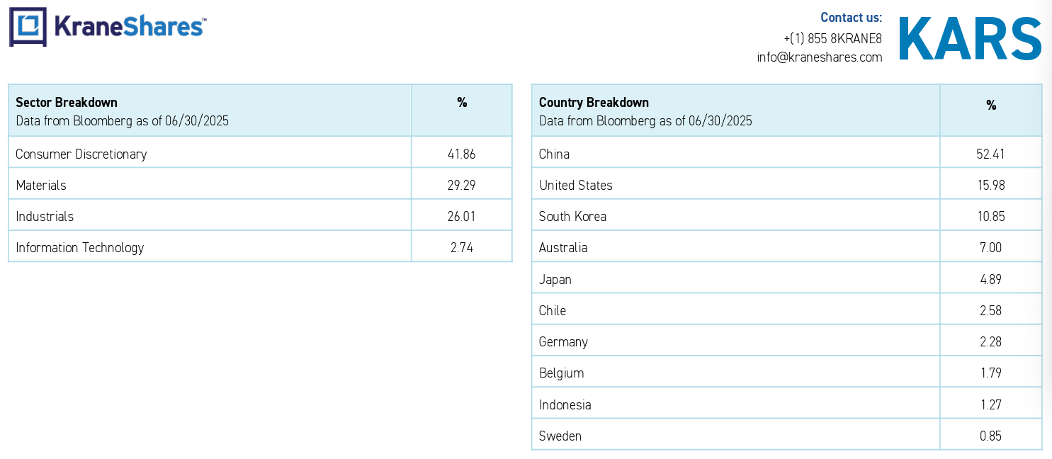The height and width of the screenshot is (459, 1052).
Task: Select the Japan country row label
Action: point(555,280)
